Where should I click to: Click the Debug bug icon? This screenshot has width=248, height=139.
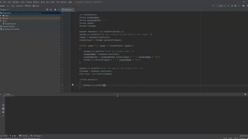coord(232,6)
